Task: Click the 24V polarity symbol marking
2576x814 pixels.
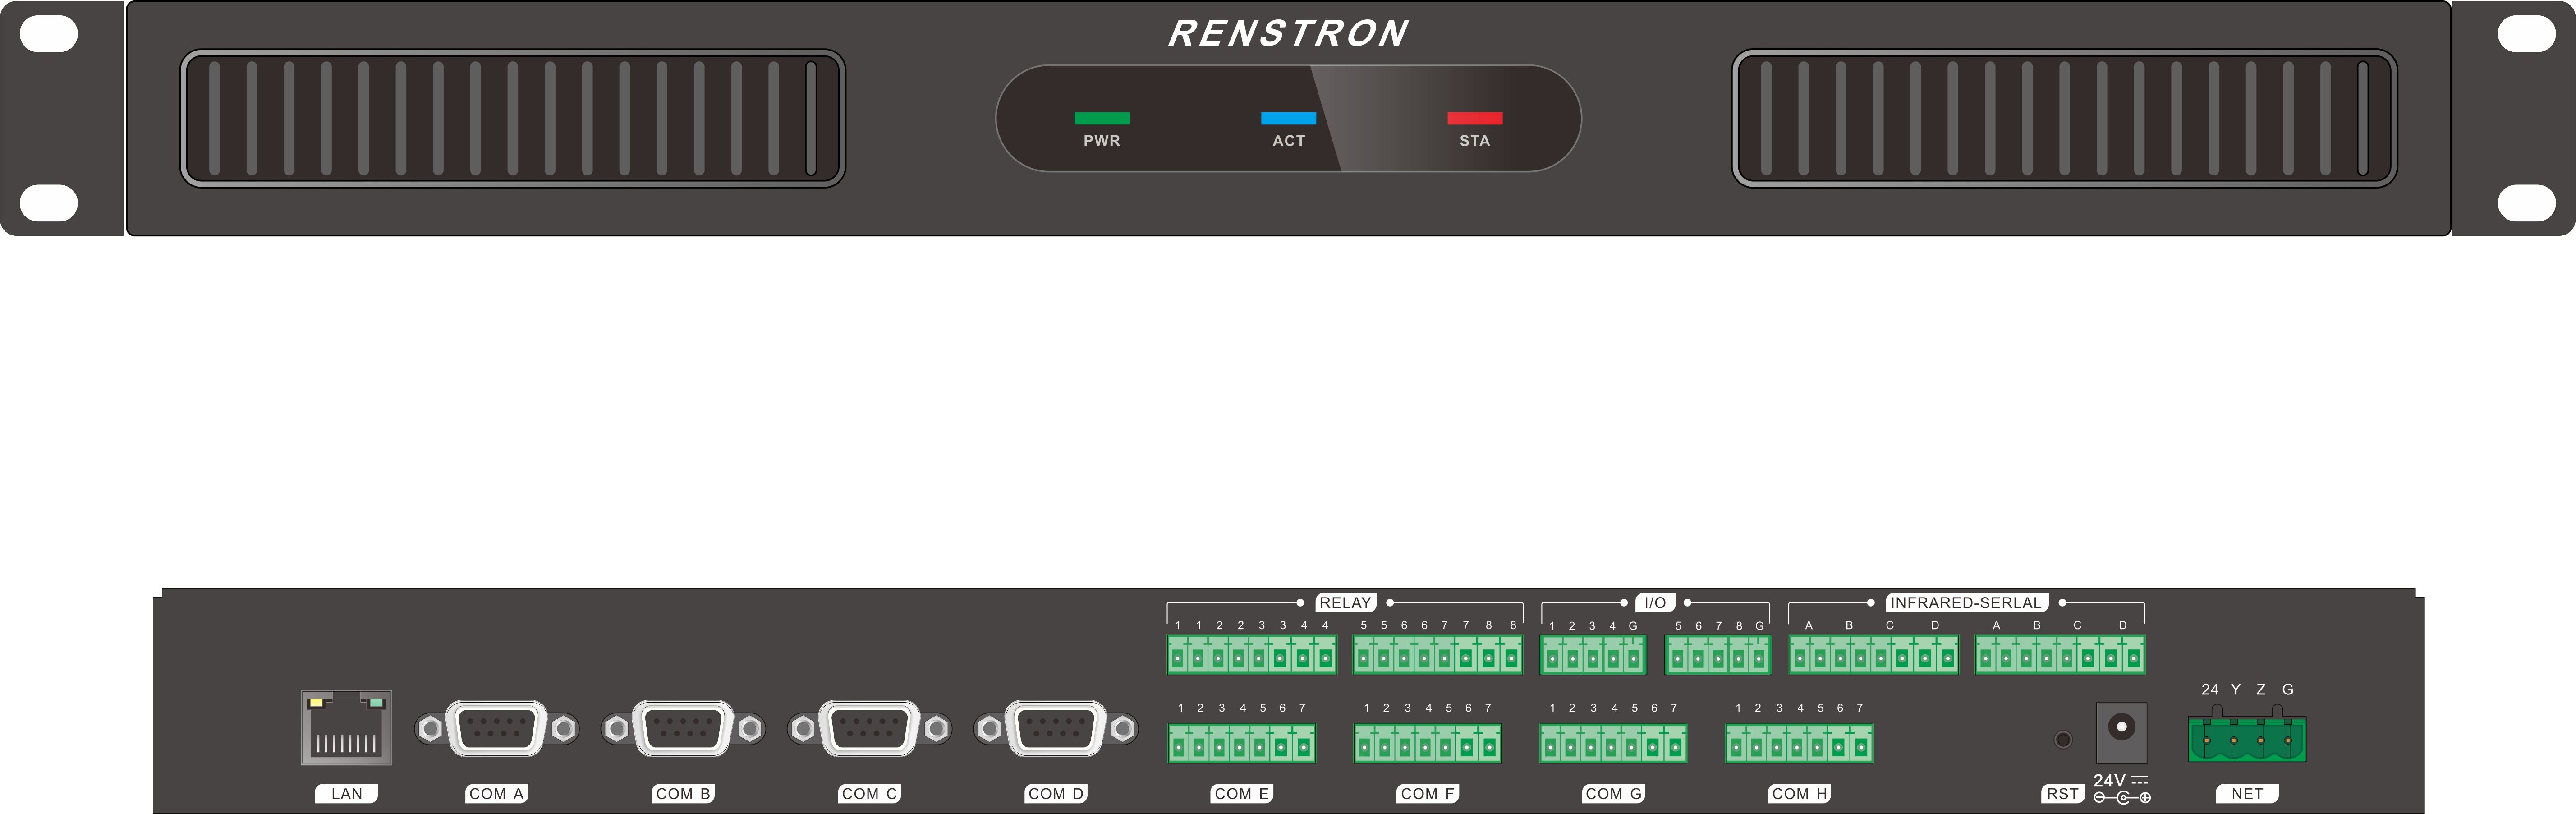Action: 2122,798
